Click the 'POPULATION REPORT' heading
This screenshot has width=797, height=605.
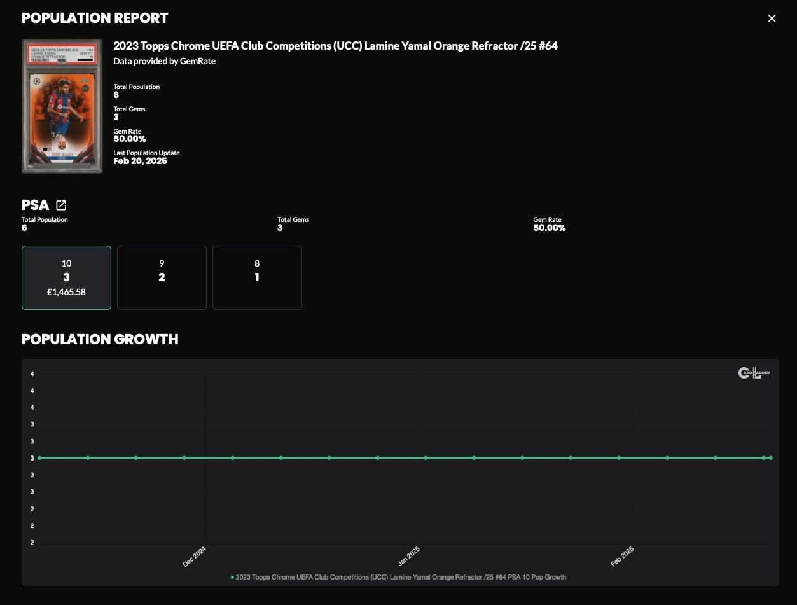(x=95, y=18)
